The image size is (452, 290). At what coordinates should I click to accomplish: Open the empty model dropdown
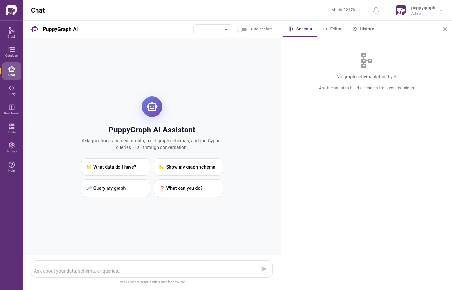click(213, 29)
